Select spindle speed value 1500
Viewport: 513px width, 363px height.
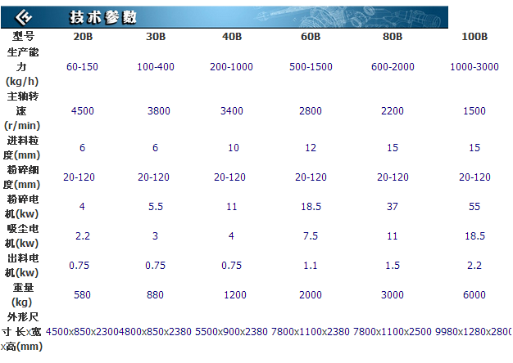[474, 111]
